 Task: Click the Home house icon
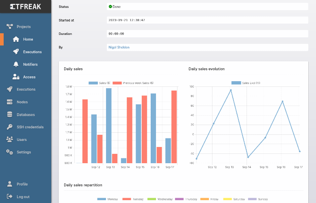16,39
